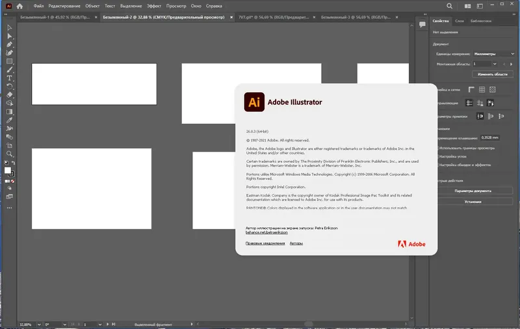
Task: Swap fill and stroke colors
Action: (x=13, y=162)
